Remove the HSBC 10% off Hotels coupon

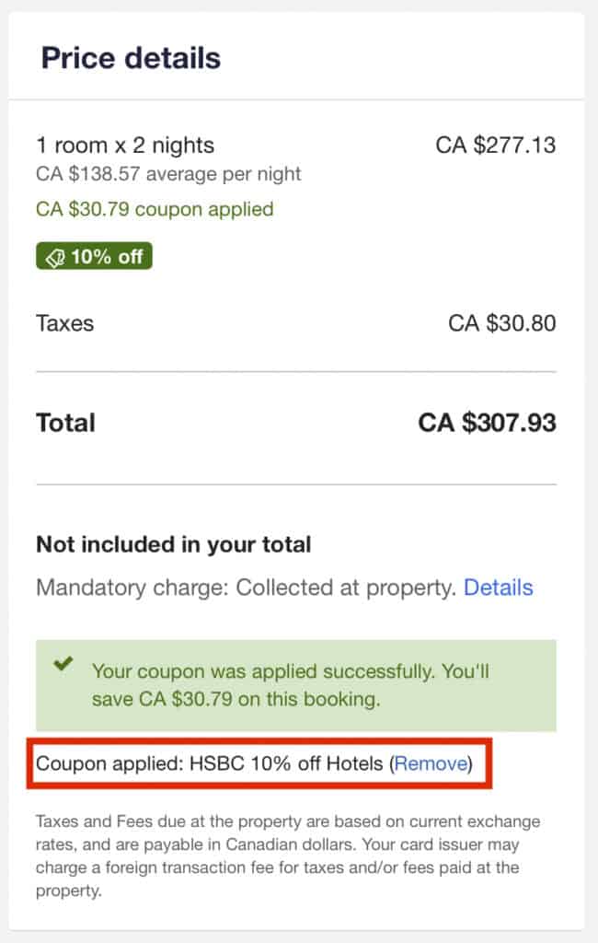[x=431, y=763]
